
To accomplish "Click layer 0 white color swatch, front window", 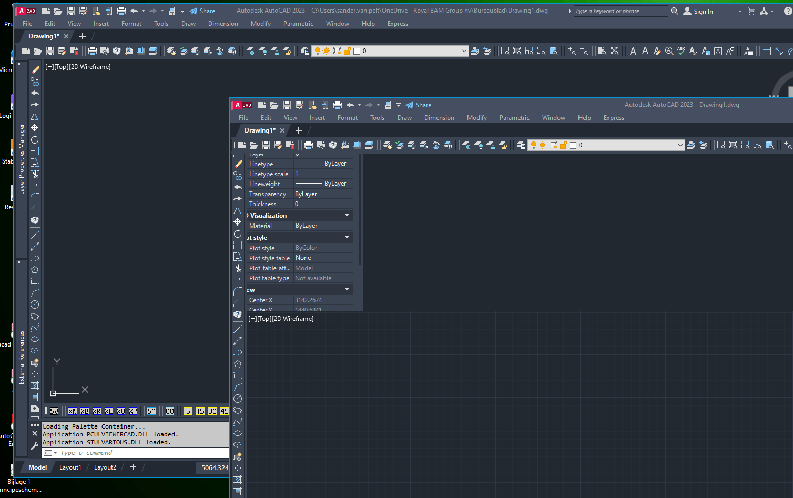I will coord(573,145).
